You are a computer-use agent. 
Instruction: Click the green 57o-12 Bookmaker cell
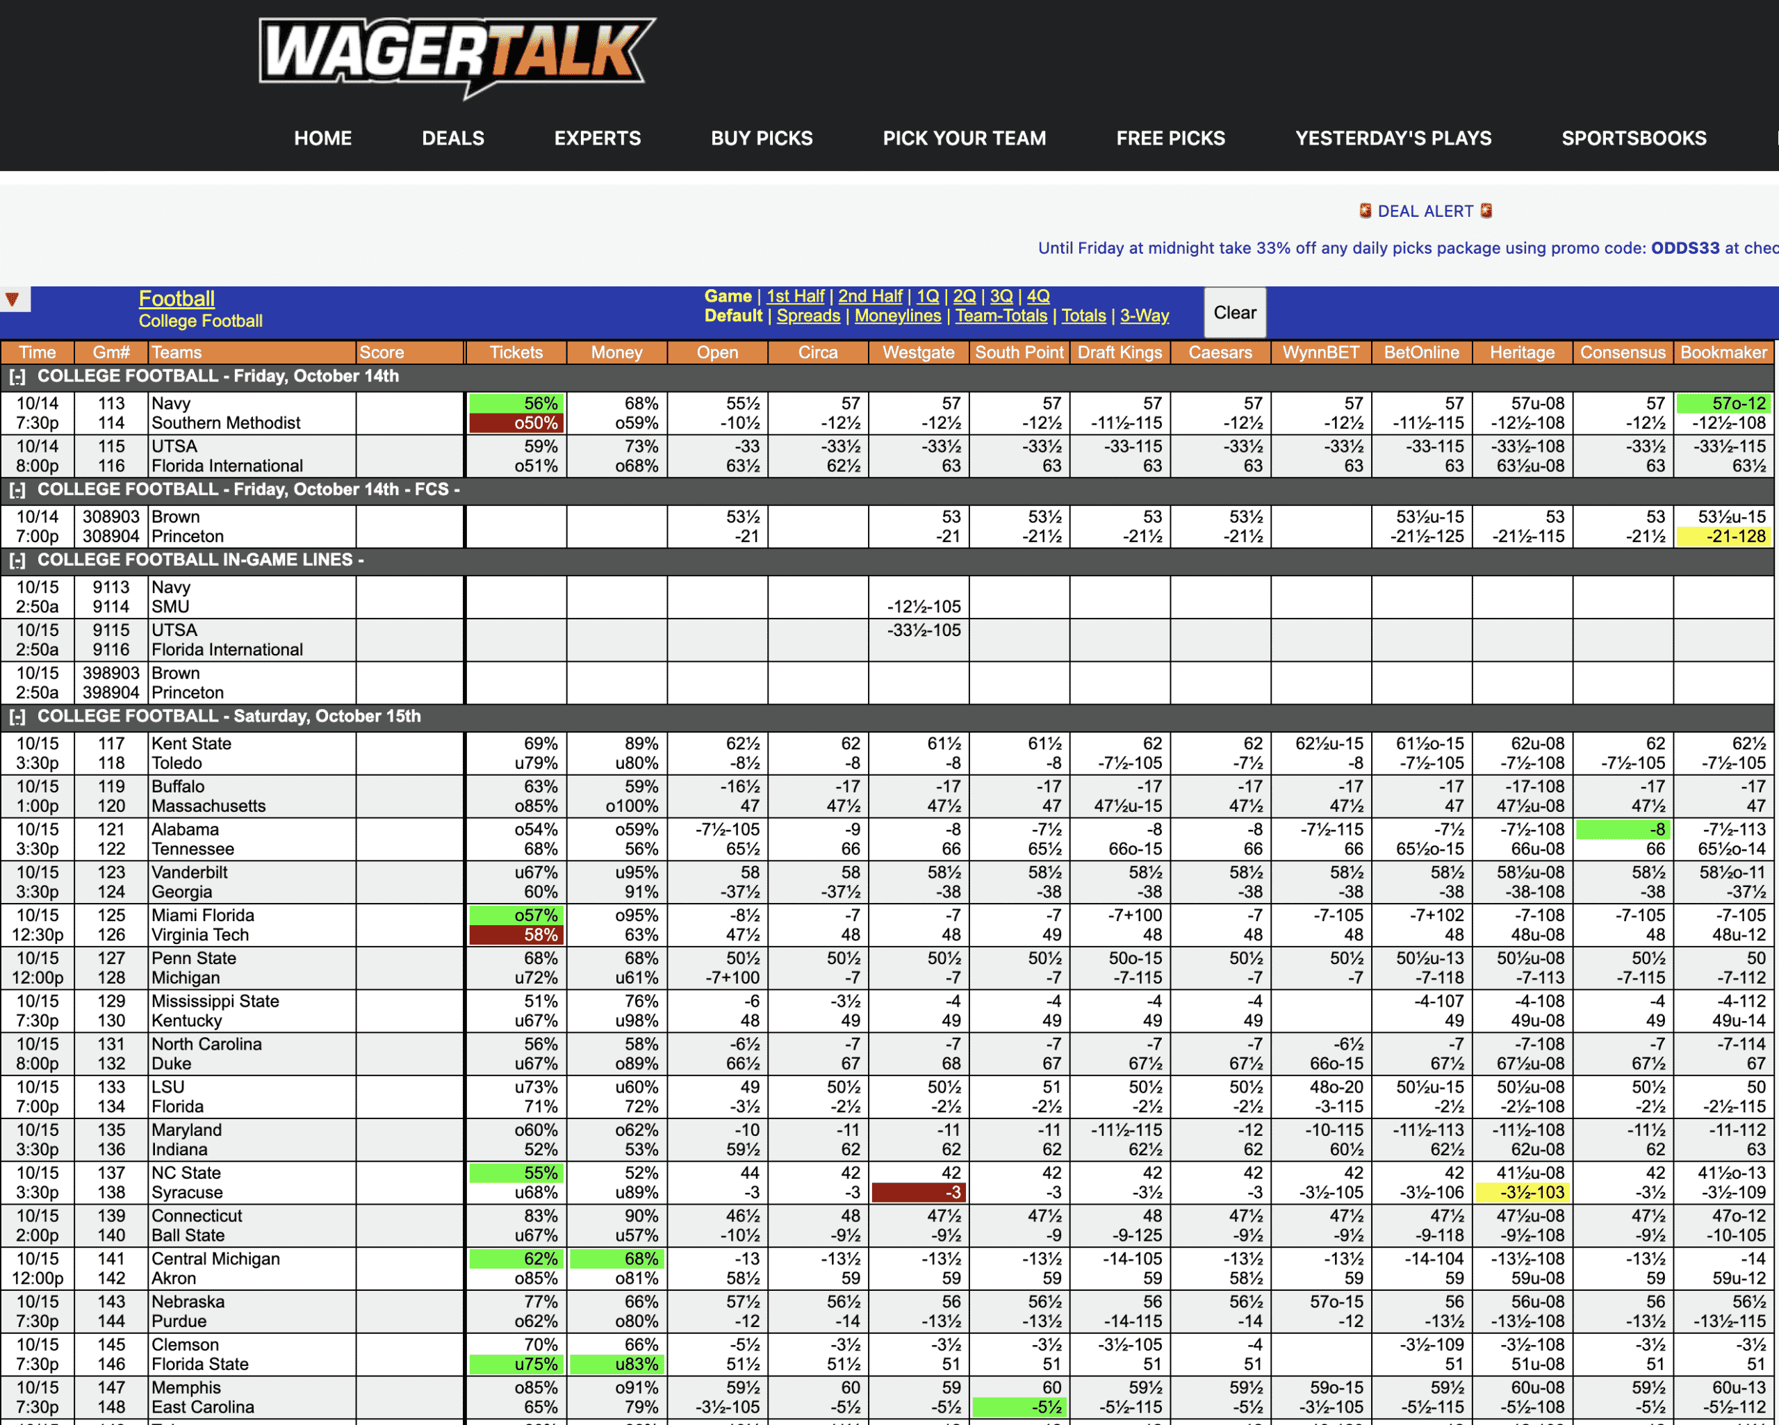1723,404
